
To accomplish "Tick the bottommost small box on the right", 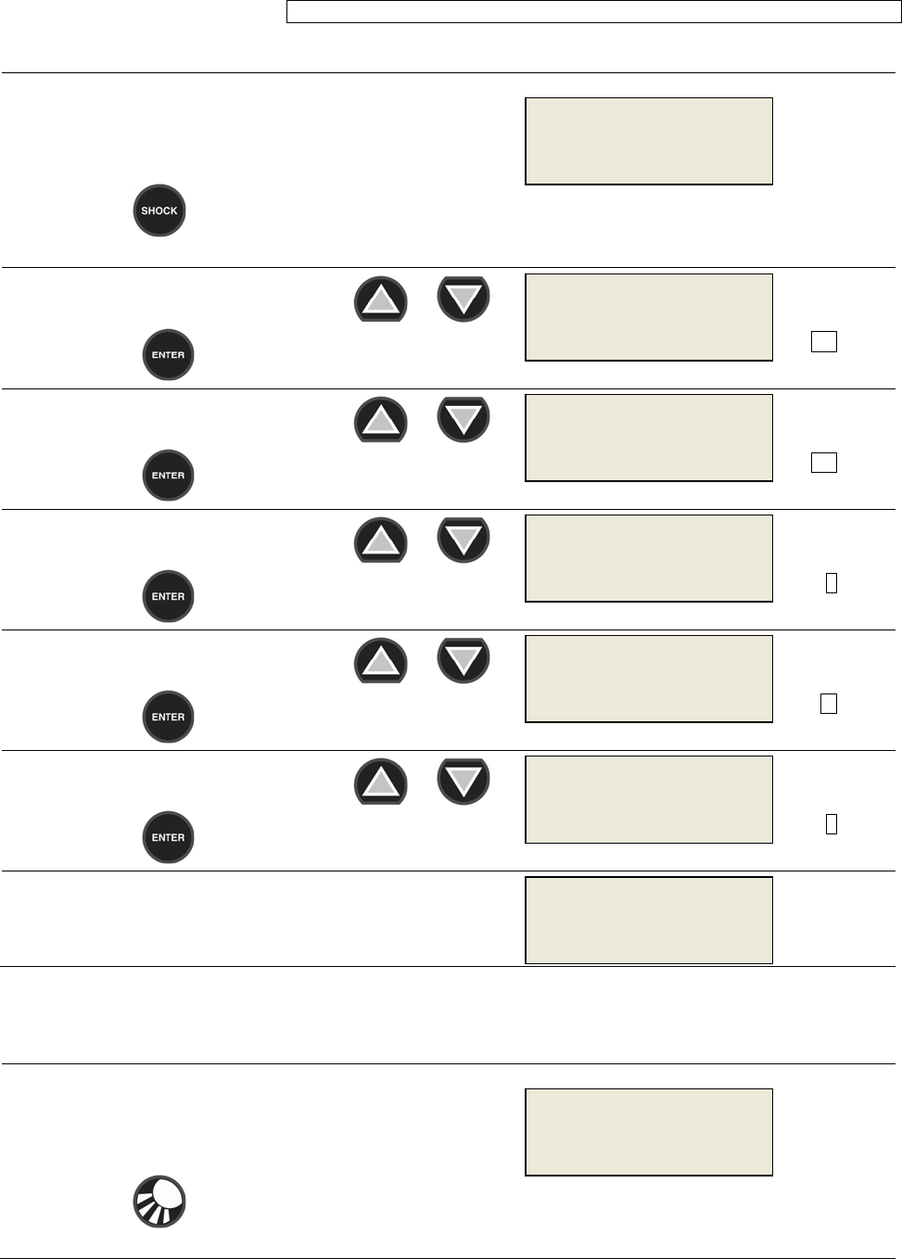I will pyautogui.click(x=832, y=823).
